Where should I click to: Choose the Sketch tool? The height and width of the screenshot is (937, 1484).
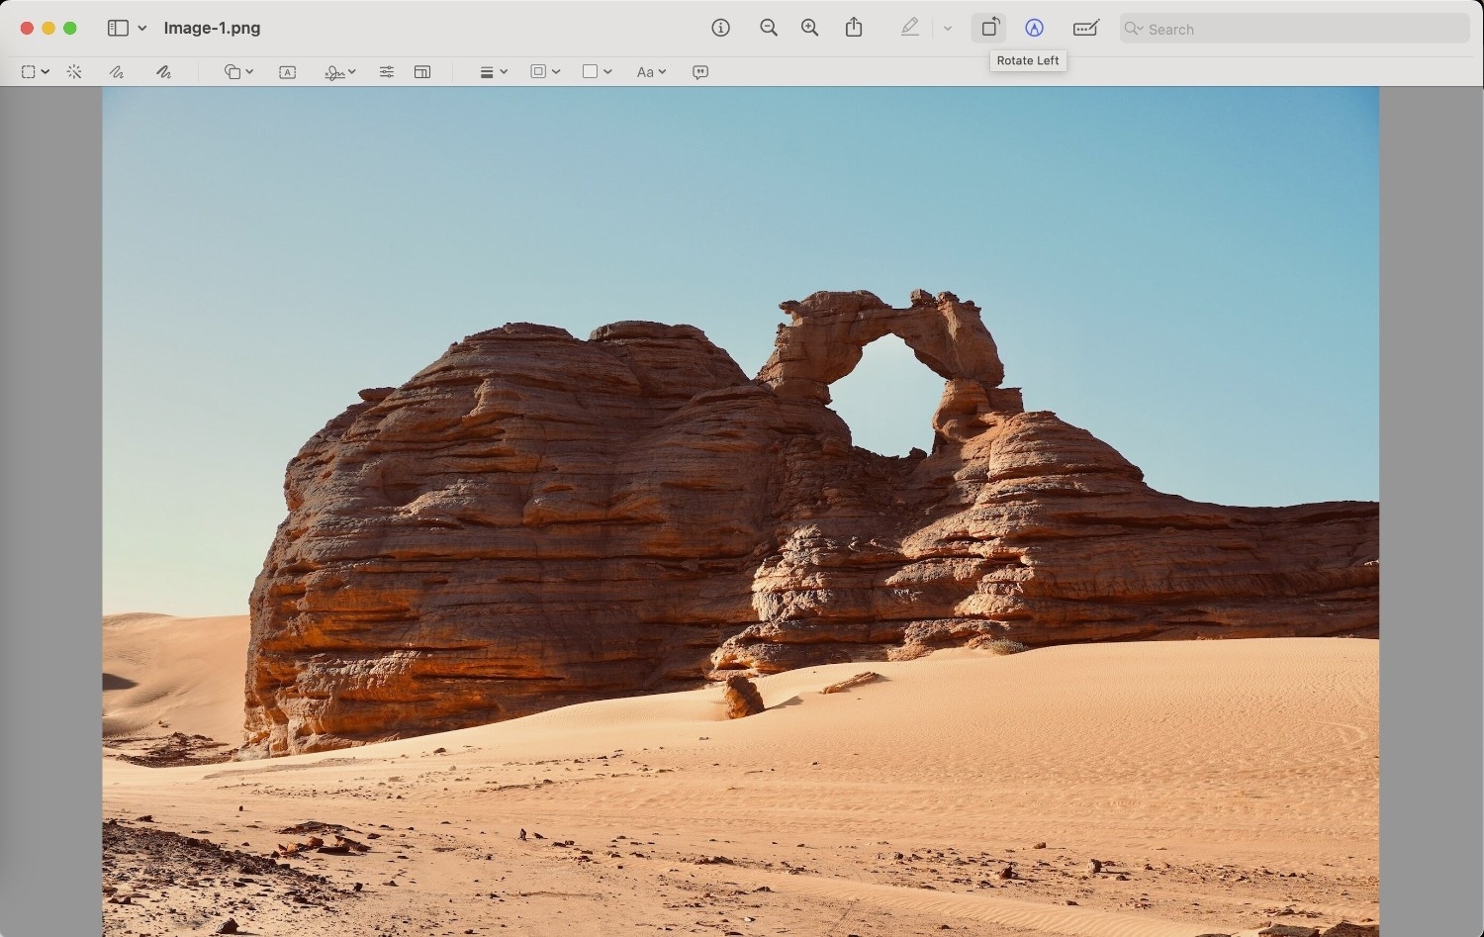pyautogui.click(x=117, y=72)
